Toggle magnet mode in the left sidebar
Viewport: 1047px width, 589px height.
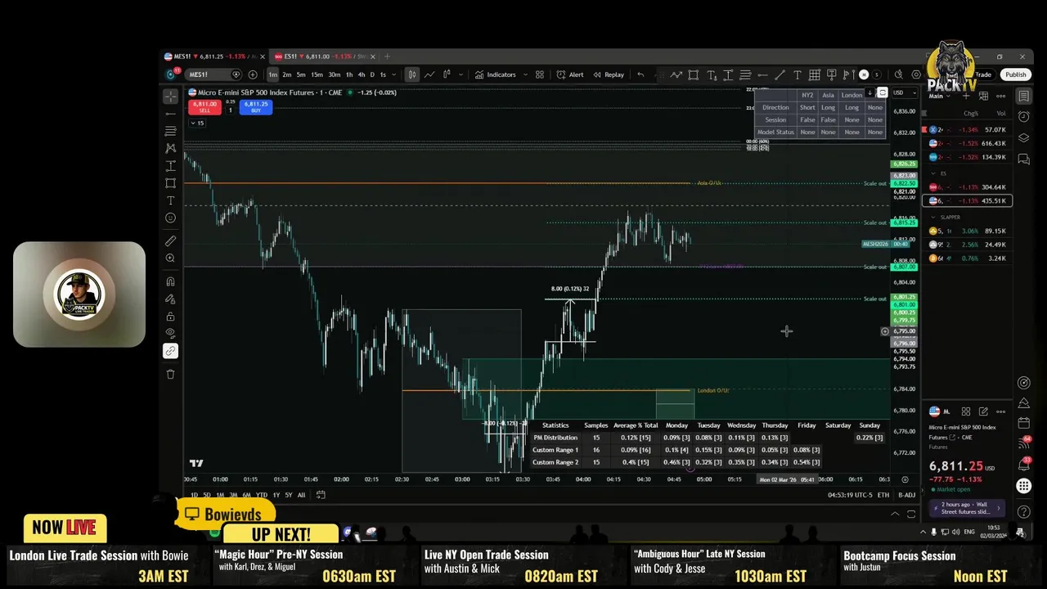[170, 281]
